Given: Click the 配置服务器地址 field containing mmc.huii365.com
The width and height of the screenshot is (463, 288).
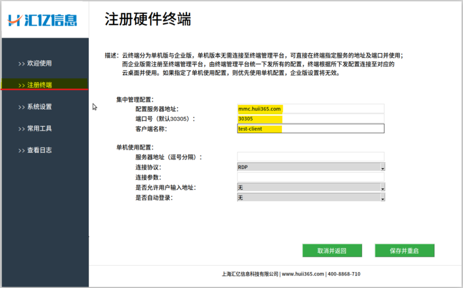Looking at the screenshot, I should click(x=310, y=109).
